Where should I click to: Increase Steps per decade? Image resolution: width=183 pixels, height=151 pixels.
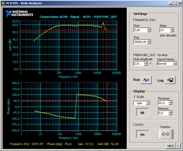[x=172, y=29]
